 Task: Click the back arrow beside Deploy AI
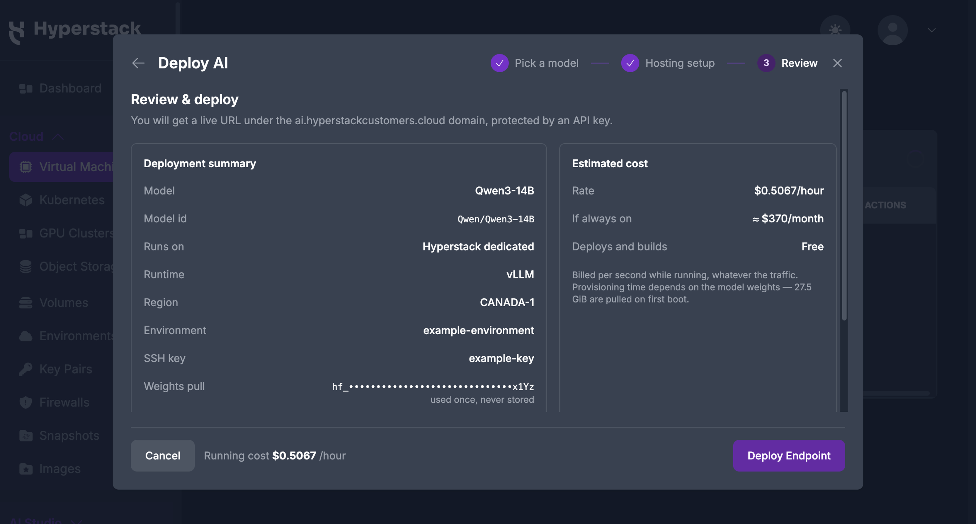[x=138, y=63]
